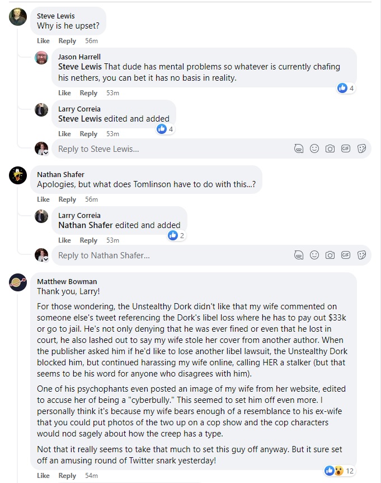Viewport: 381px width, 483px height.
Task: Add GIF to Nathan Shafer reply
Action: coord(346,255)
